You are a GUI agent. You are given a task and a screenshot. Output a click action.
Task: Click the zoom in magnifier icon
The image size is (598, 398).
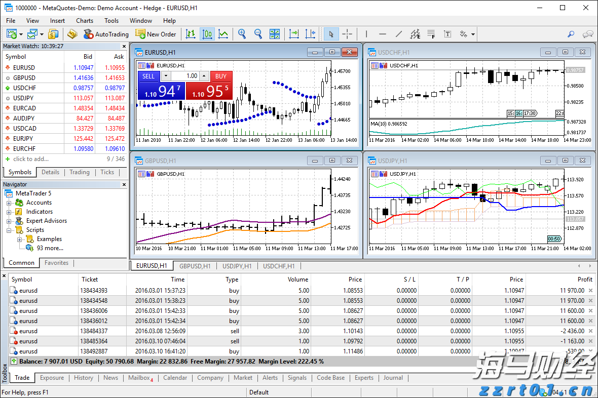tap(242, 34)
